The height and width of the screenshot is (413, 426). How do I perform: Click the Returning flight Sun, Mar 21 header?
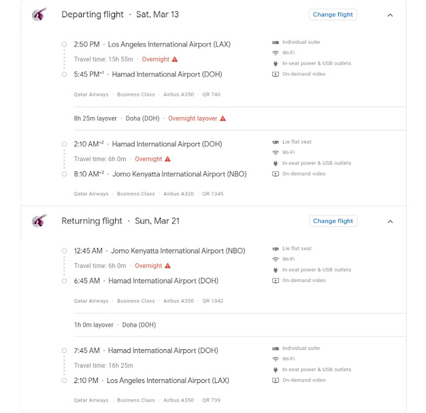pos(120,221)
